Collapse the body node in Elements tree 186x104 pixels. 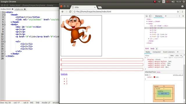147,24
